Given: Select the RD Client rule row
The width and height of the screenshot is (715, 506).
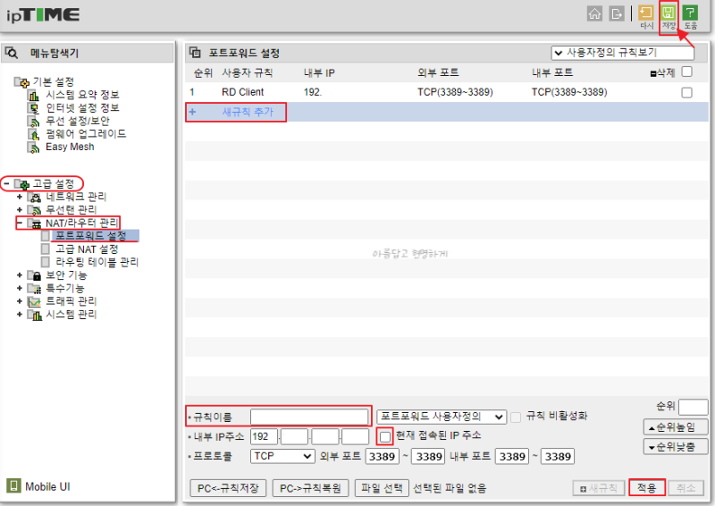Looking at the screenshot, I should click(447, 92).
